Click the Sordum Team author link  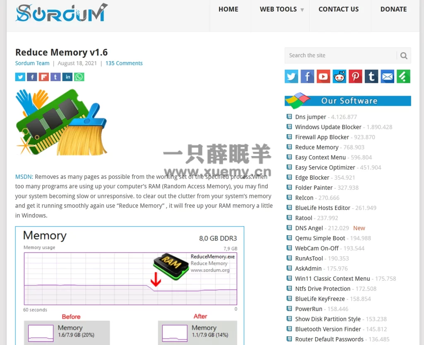[x=32, y=63]
